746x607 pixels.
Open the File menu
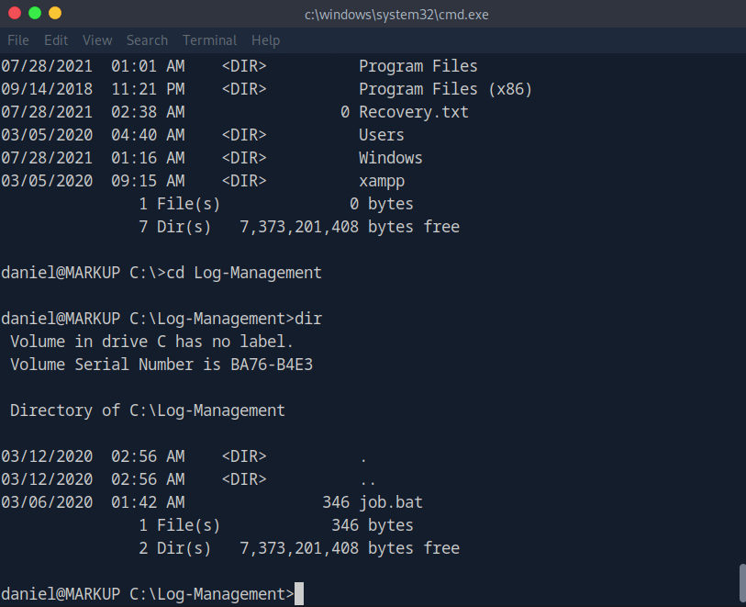[x=18, y=40]
